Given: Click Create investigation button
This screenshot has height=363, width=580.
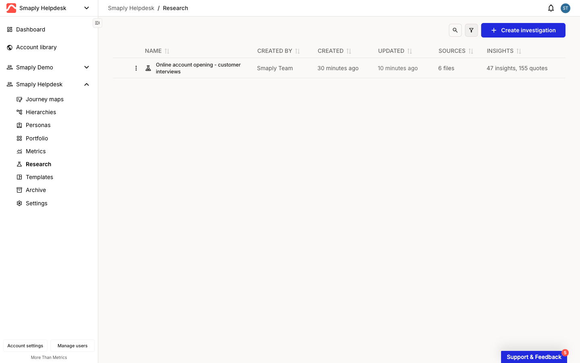Looking at the screenshot, I should pyautogui.click(x=523, y=30).
